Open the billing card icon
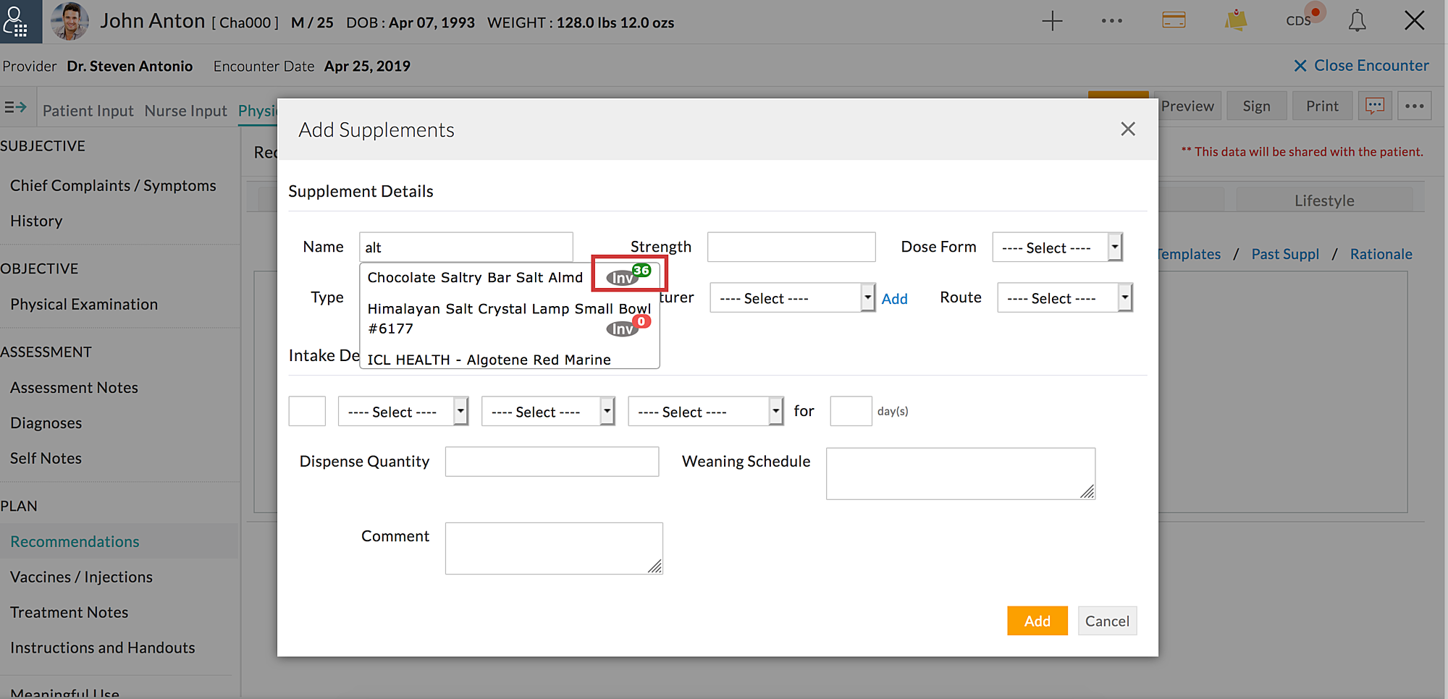Viewport: 1448px width, 699px height. coord(1173,20)
